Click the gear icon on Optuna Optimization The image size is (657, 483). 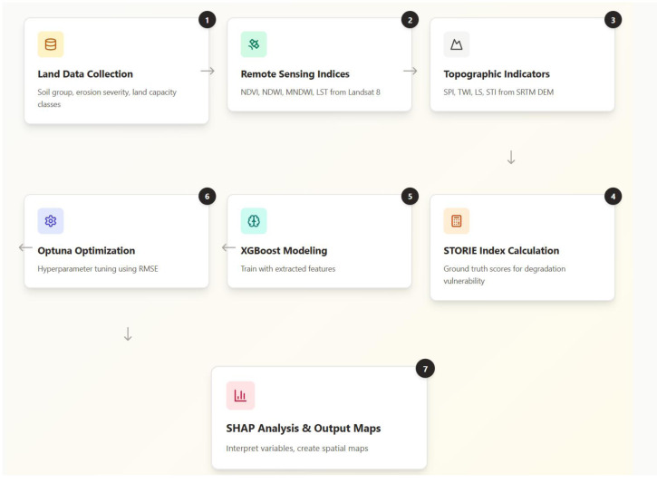(x=50, y=221)
